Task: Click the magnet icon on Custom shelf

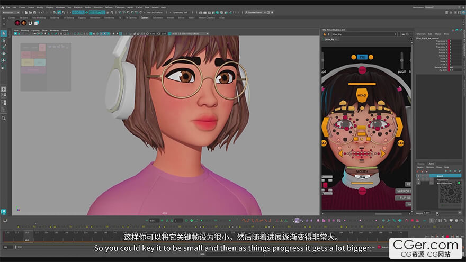Action: pyautogui.click(x=31, y=23)
